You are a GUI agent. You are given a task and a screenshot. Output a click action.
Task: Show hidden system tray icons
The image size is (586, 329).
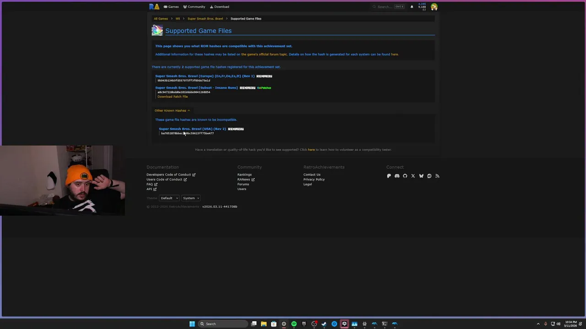pyautogui.click(x=538, y=324)
